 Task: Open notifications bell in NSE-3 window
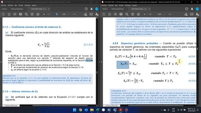pyautogui.click(x=91, y=9)
